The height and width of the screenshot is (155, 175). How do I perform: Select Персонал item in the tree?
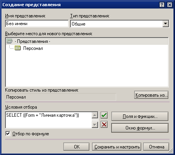tap(33, 48)
